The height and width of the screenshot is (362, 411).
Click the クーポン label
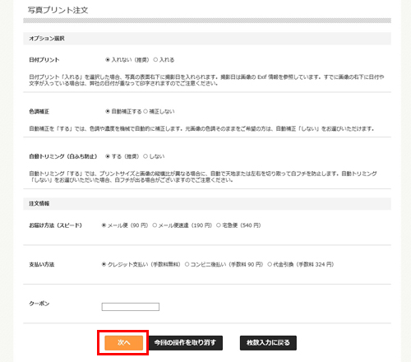39,304
